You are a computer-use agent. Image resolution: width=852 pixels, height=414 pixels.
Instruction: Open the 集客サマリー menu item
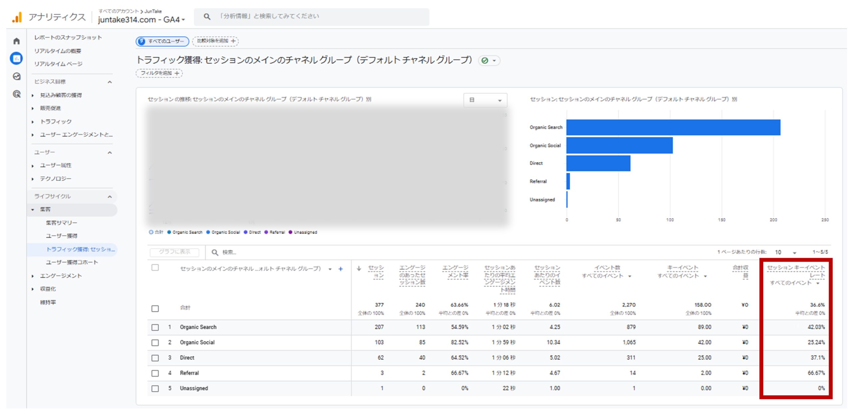point(62,222)
